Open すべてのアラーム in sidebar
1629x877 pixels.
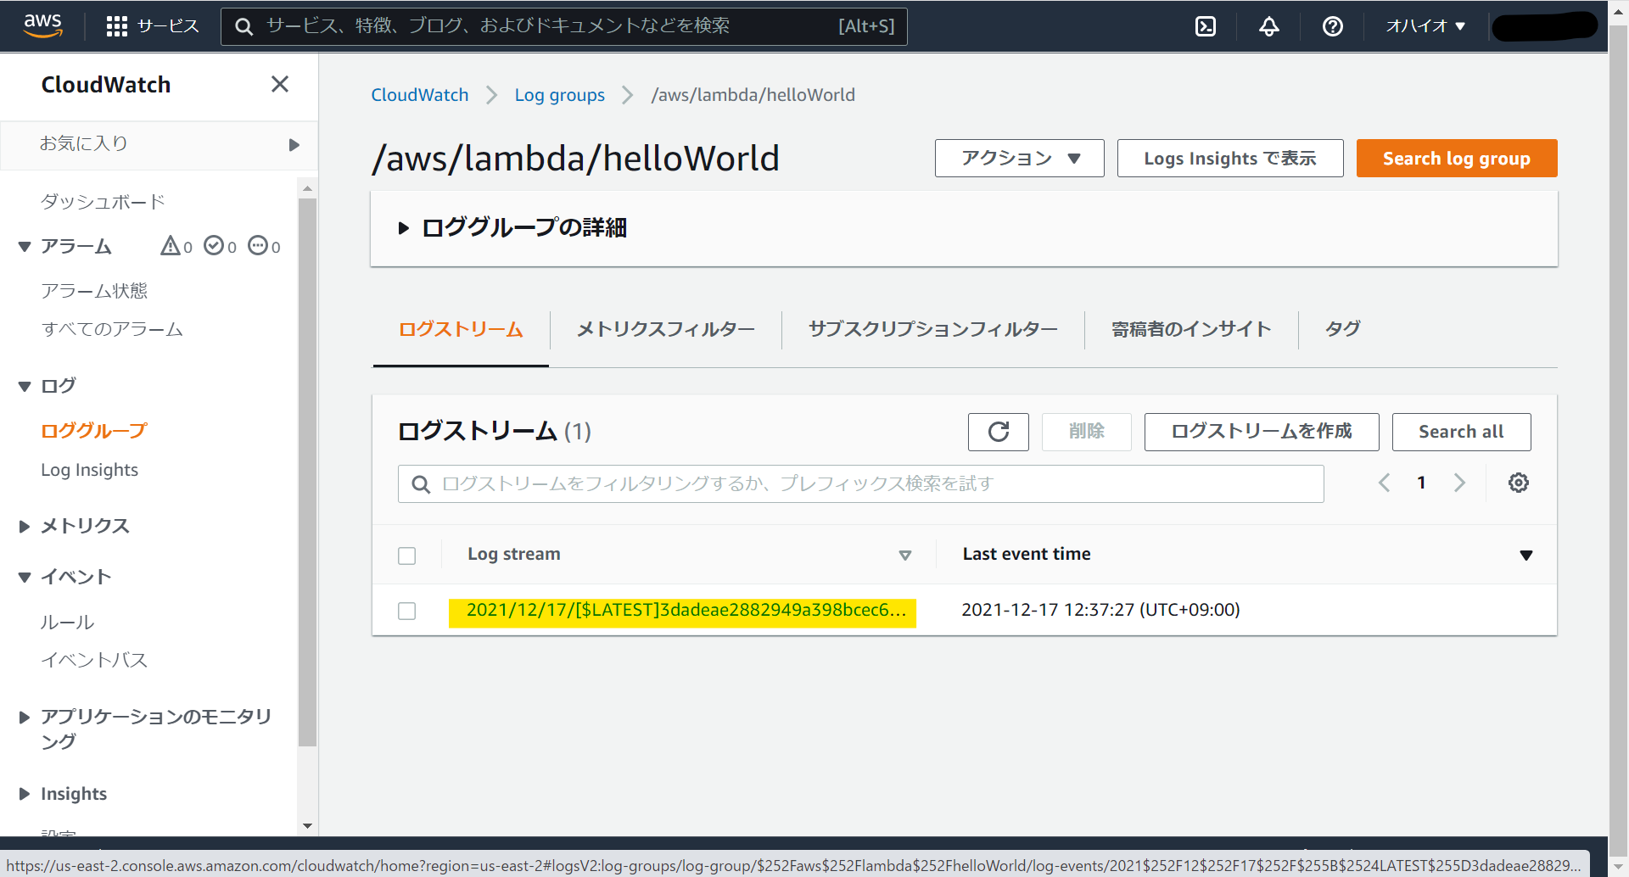pos(112,329)
